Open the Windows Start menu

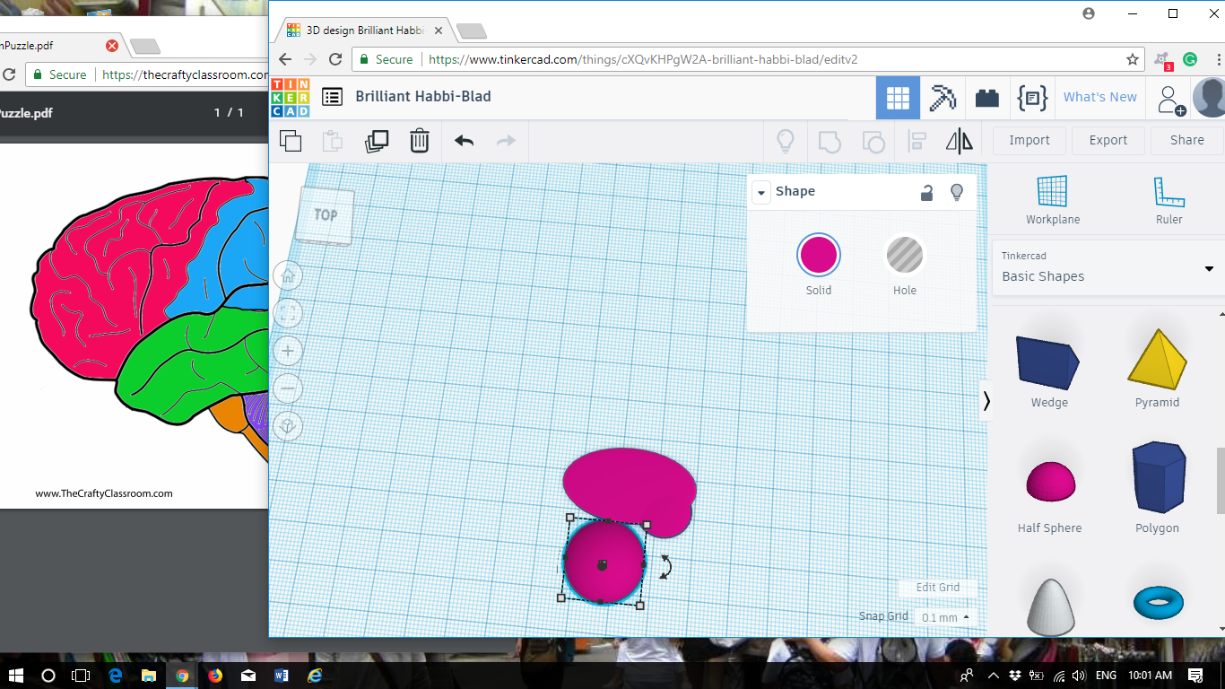16,675
